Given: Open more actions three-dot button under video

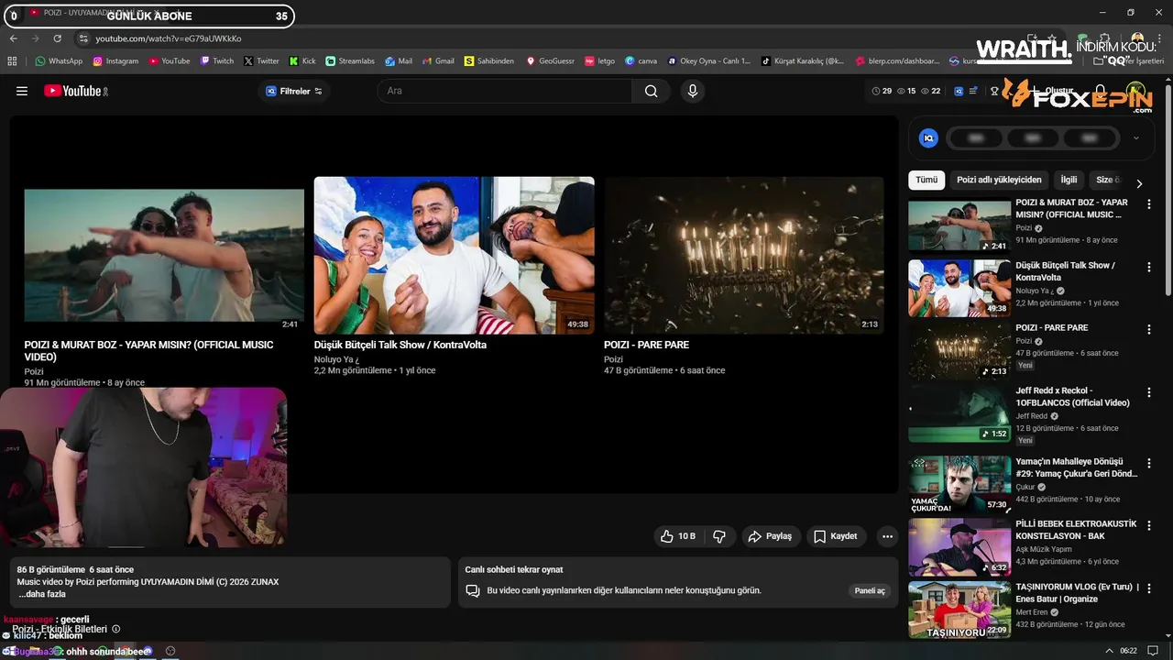Looking at the screenshot, I should pyautogui.click(x=886, y=536).
